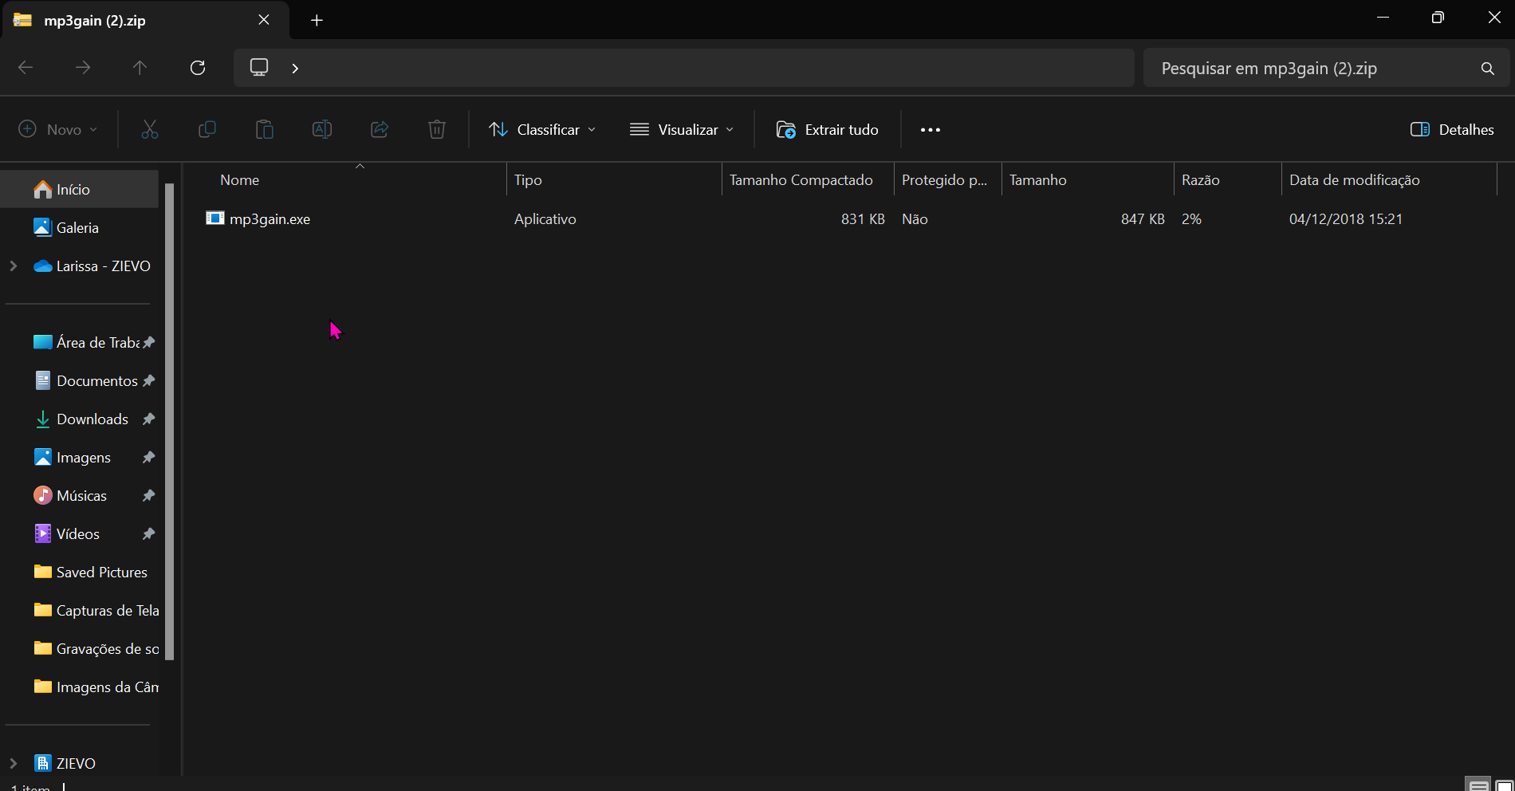Unpin Imagens using its pin icon
The width and height of the screenshot is (1515, 791).
pos(148,457)
